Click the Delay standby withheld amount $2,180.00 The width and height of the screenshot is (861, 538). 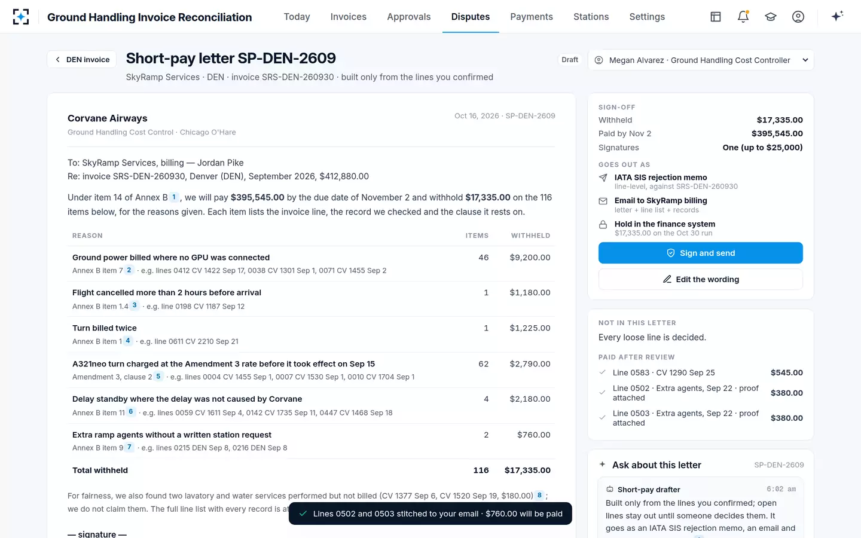530,399
